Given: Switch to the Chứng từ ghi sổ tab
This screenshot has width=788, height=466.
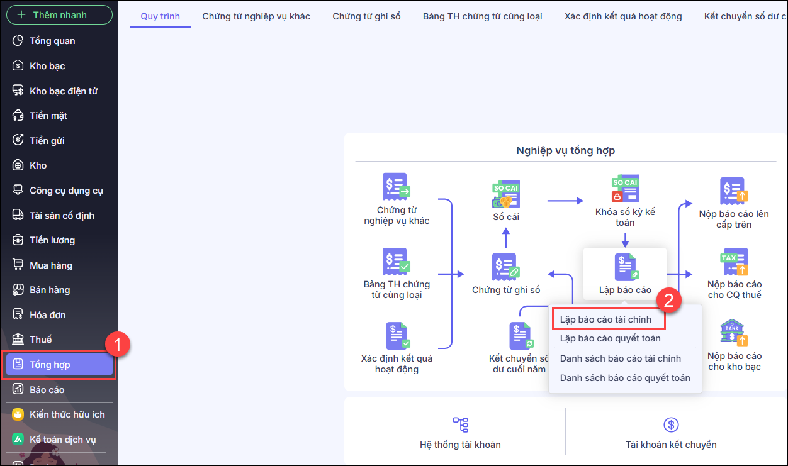Looking at the screenshot, I should pyautogui.click(x=366, y=16).
